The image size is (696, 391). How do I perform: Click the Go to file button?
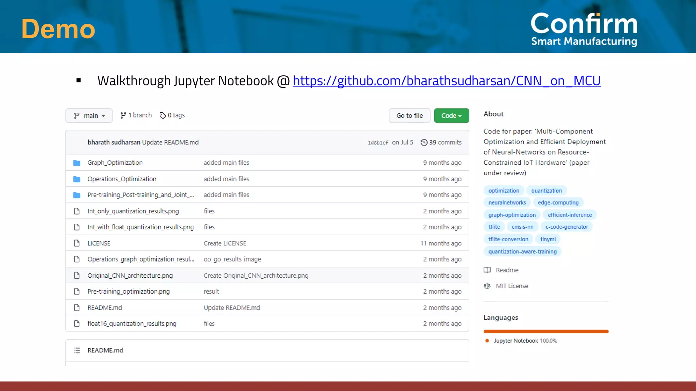coord(410,116)
